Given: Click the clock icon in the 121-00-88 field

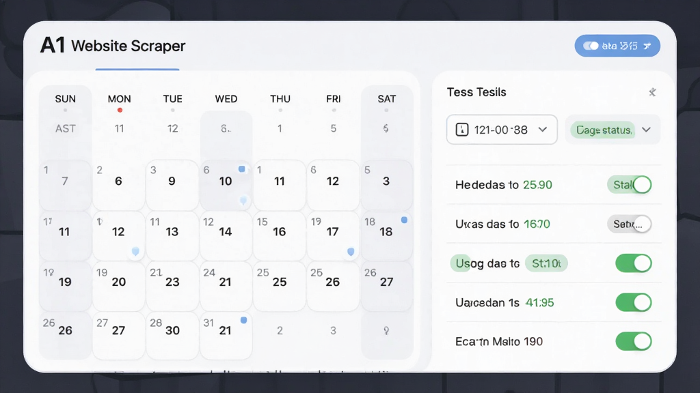Looking at the screenshot, I should 461,130.
